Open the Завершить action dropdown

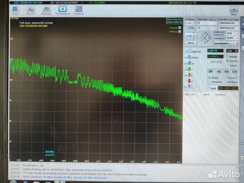coord(236,43)
